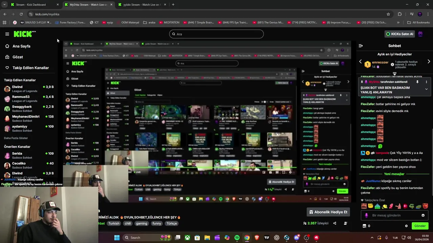Show next top gifter with right arrow

tap(429, 62)
